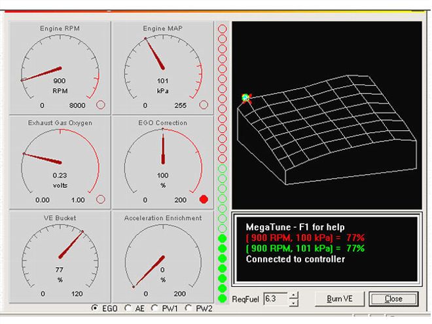Click the top red ring in LED bar
The width and height of the screenshot is (432, 324).
tap(223, 29)
